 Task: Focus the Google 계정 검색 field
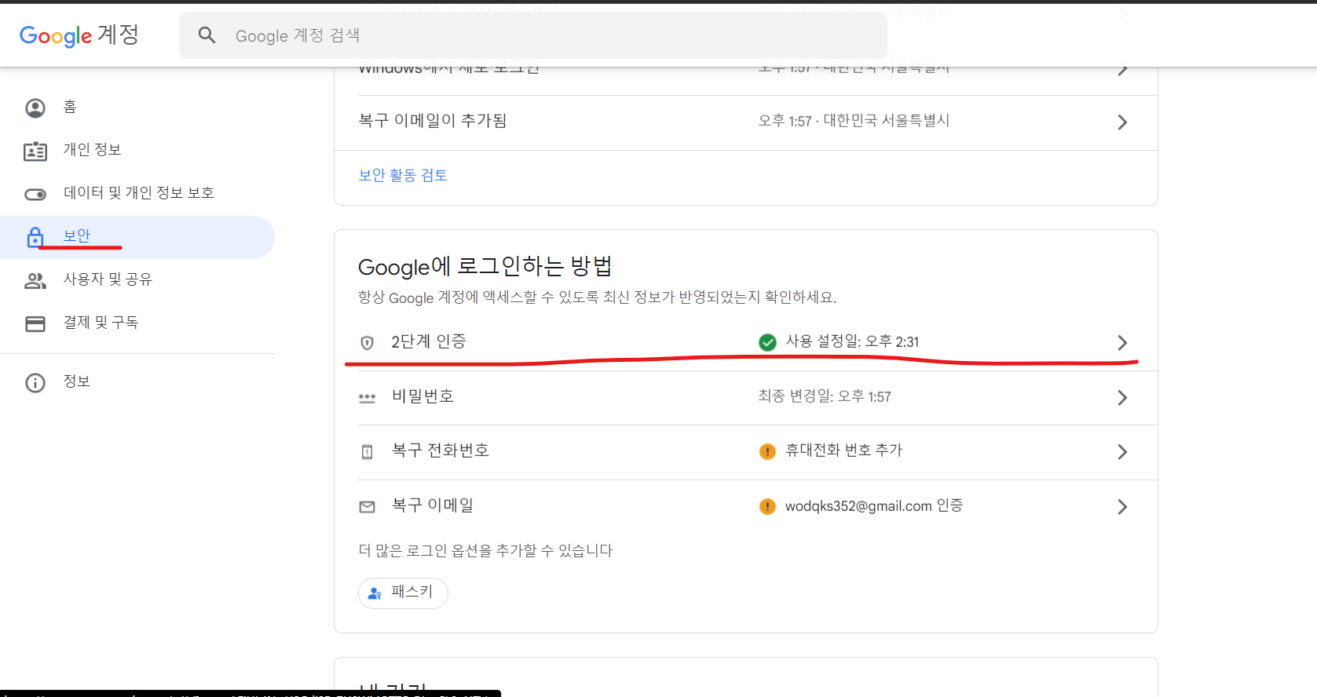coord(533,35)
